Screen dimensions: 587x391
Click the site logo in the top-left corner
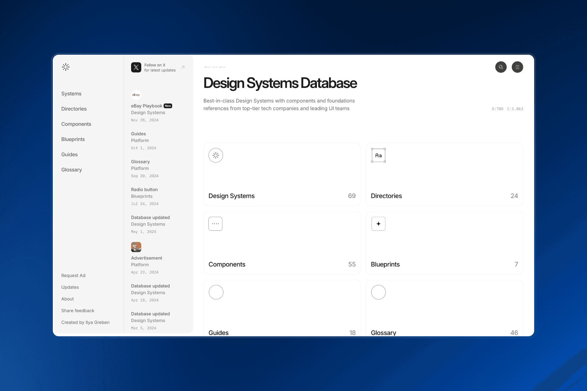(x=66, y=67)
